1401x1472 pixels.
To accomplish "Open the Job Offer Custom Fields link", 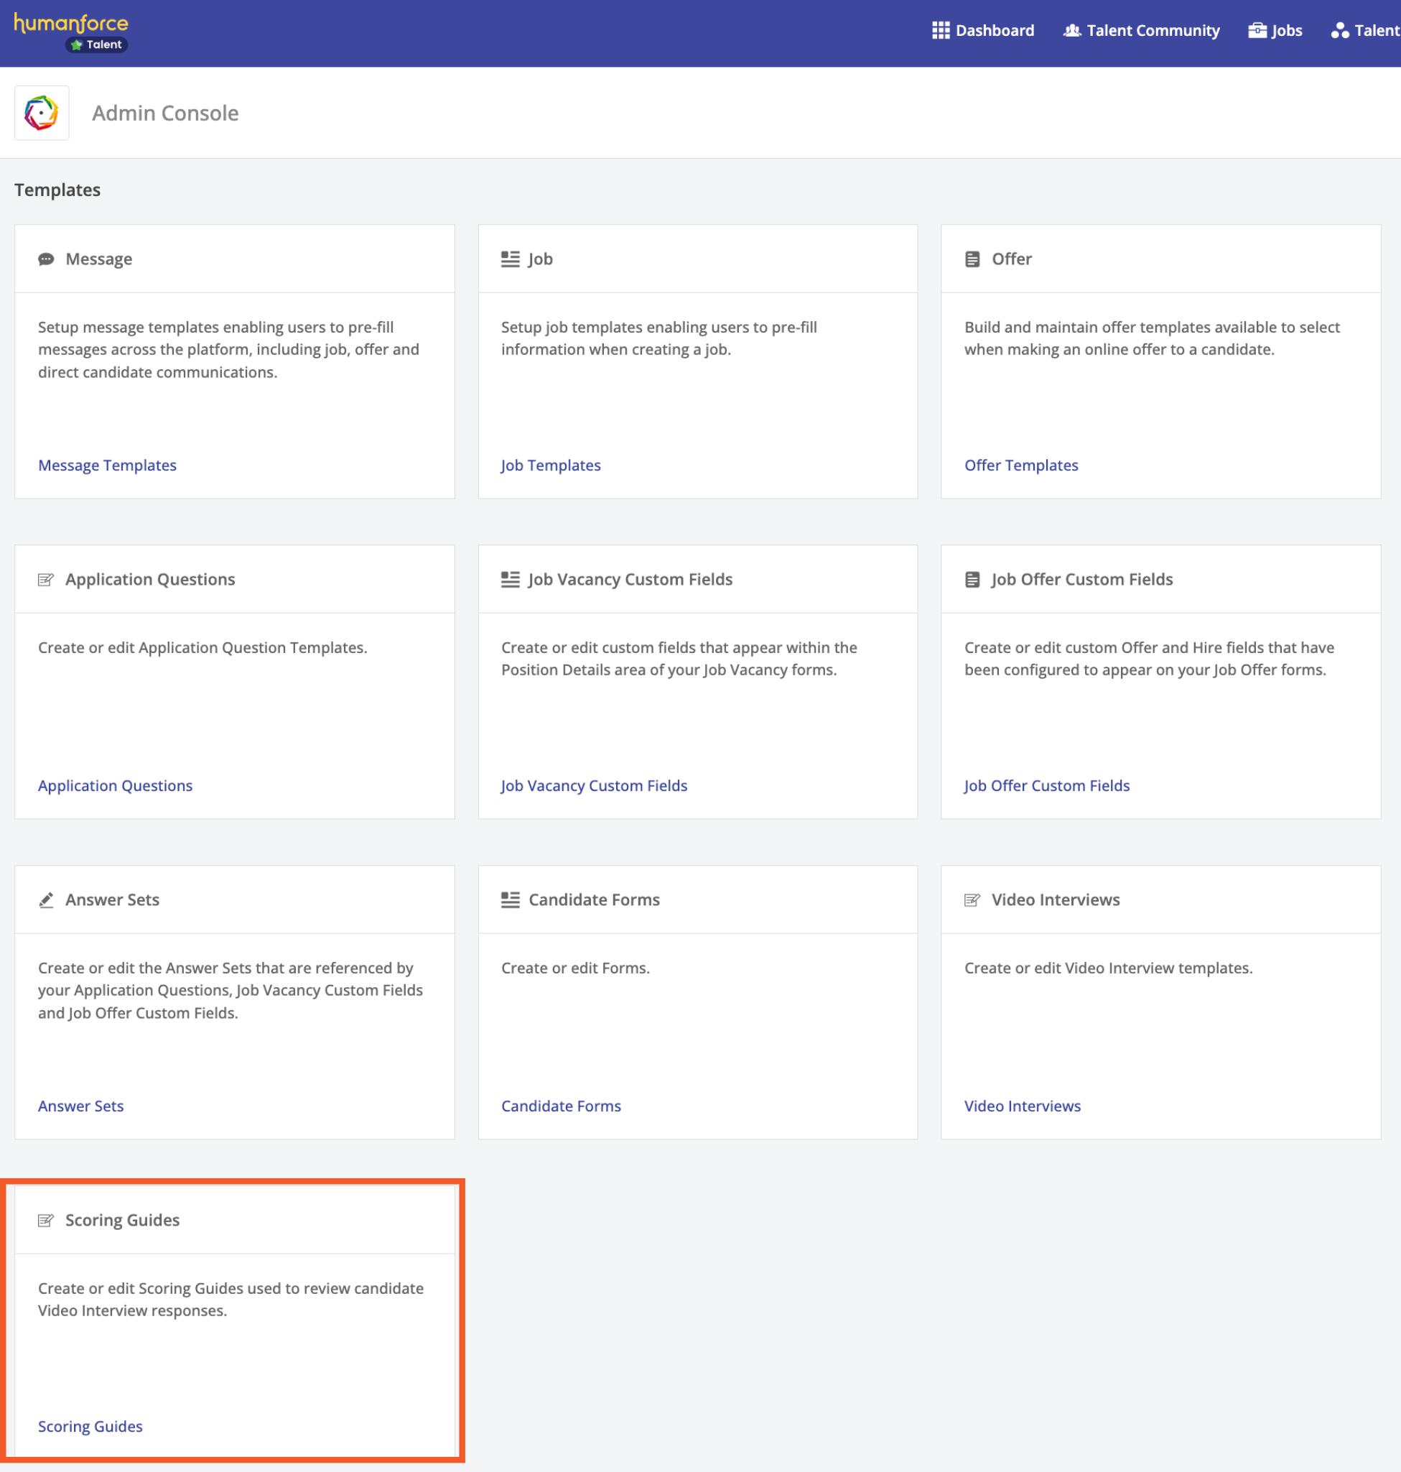I will pos(1047,786).
